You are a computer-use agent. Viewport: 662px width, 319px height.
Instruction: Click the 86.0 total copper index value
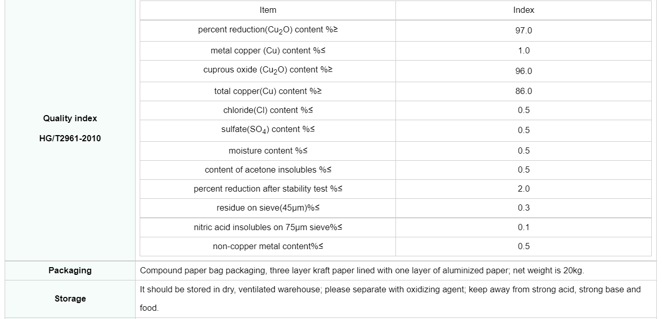(x=523, y=91)
